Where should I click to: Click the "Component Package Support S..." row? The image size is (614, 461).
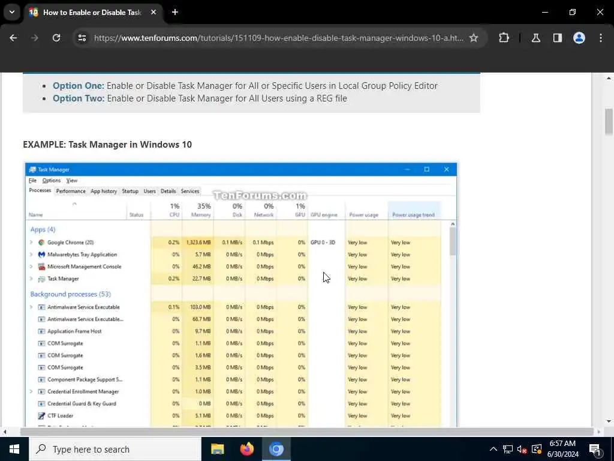pyautogui.click(x=233, y=379)
